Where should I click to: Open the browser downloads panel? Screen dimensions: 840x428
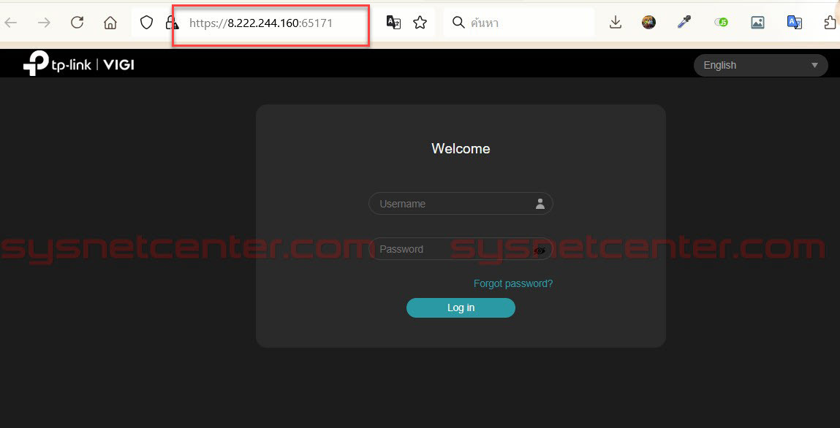pyautogui.click(x=616, y=23)
